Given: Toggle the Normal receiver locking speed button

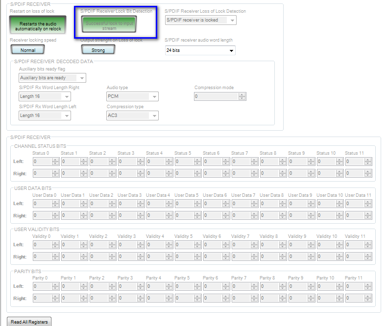Looking at the screenshot, I should point(28,49).
